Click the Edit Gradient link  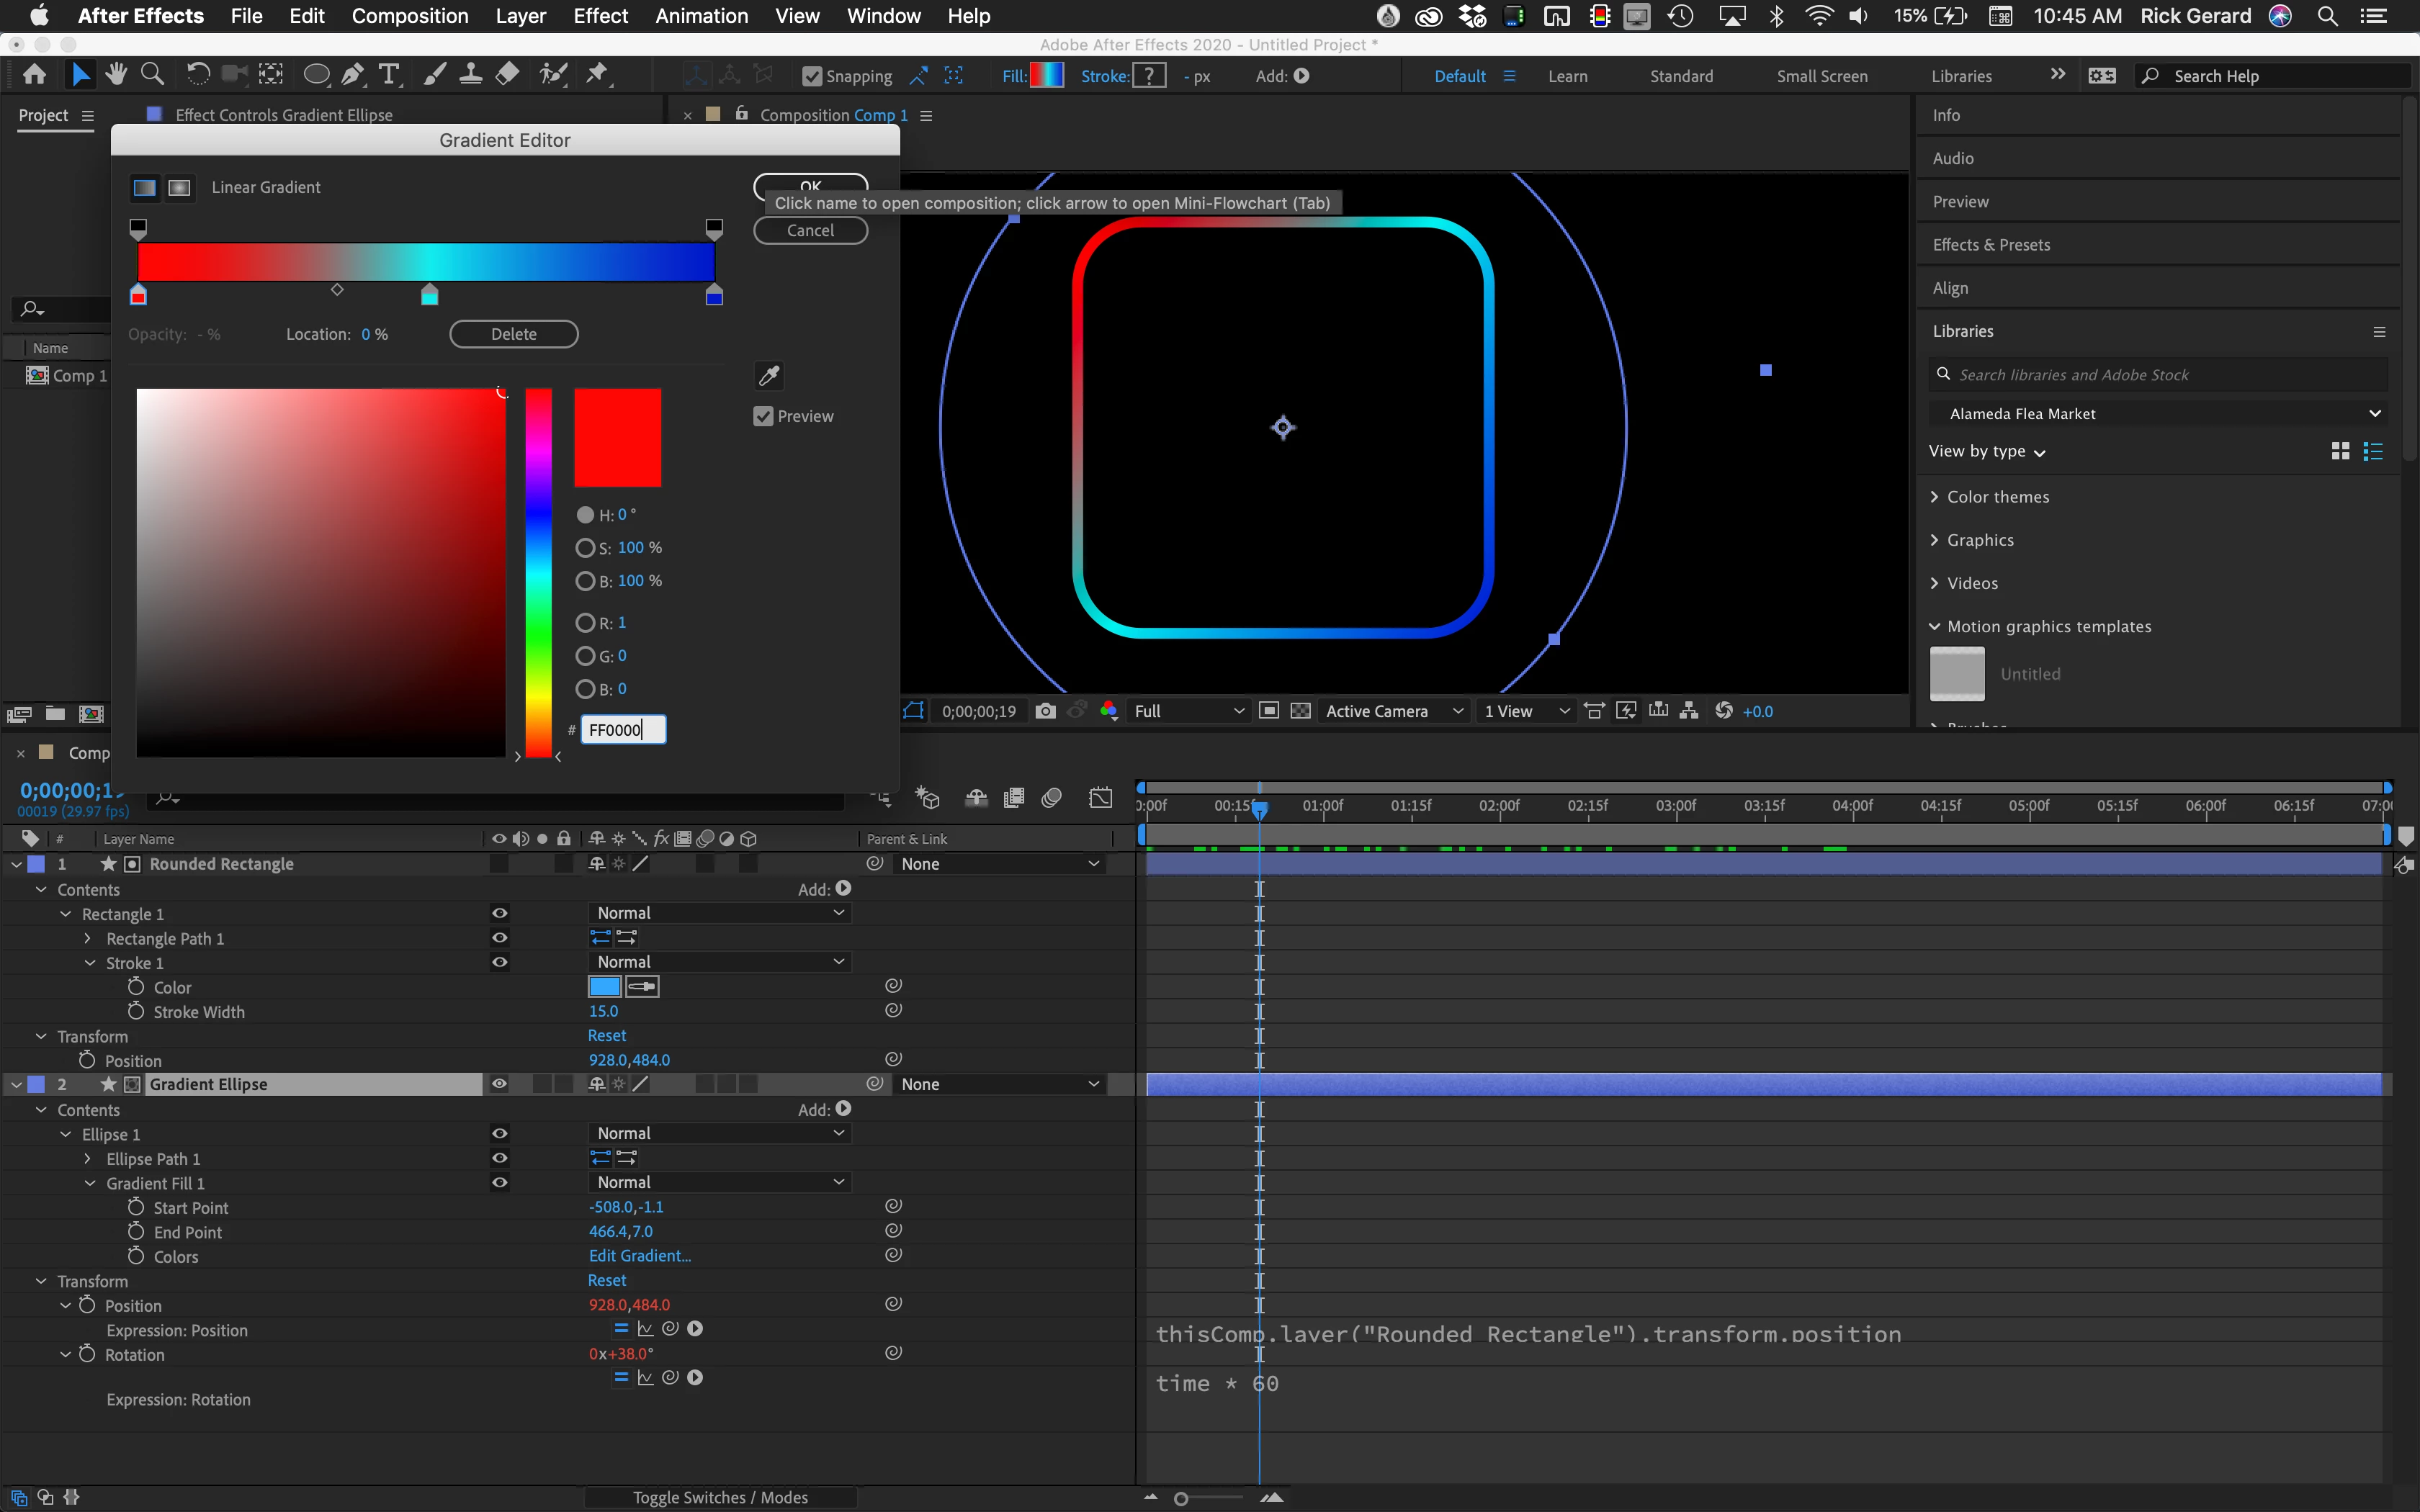[640, 1256]
